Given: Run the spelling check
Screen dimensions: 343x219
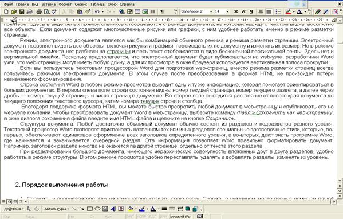Looking at the screenshot, I should [54, 11].
